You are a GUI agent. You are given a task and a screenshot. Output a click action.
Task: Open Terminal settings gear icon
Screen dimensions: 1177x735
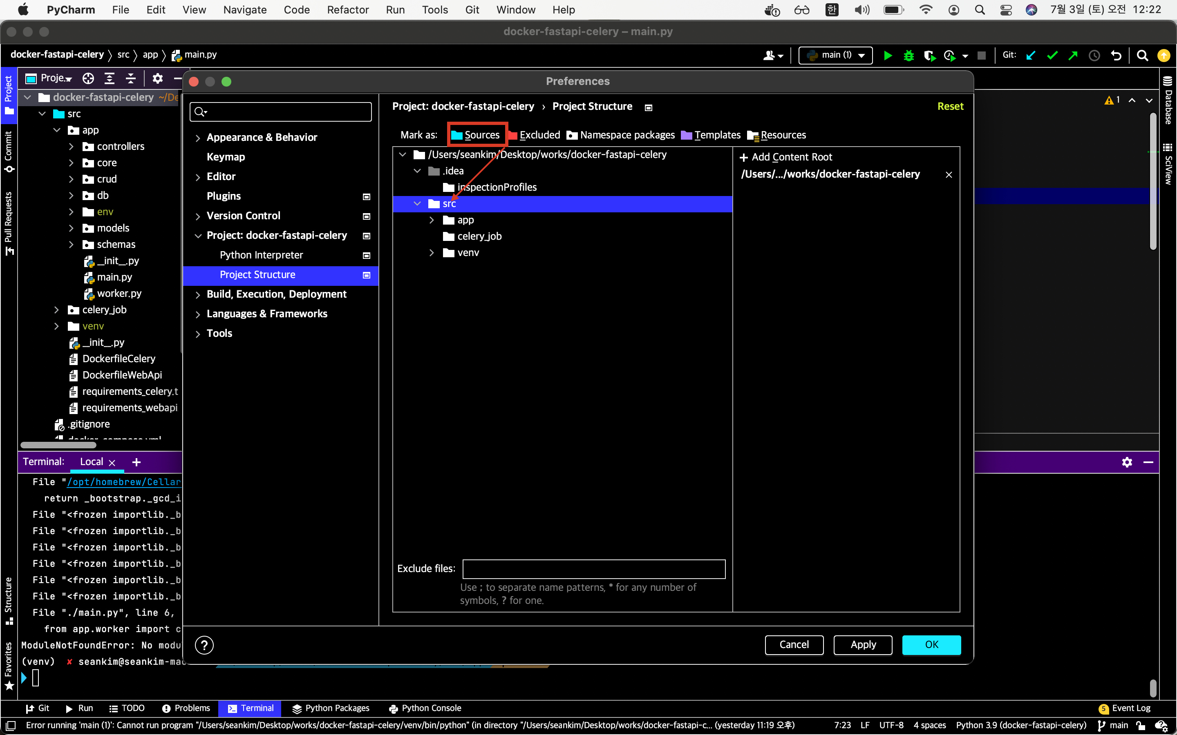pos(1127,462)
